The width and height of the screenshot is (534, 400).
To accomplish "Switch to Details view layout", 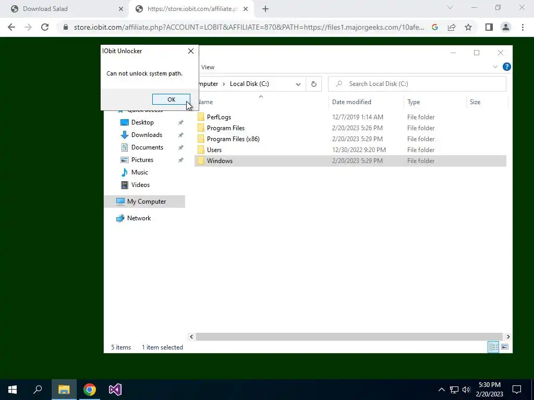I will (493, 347).
